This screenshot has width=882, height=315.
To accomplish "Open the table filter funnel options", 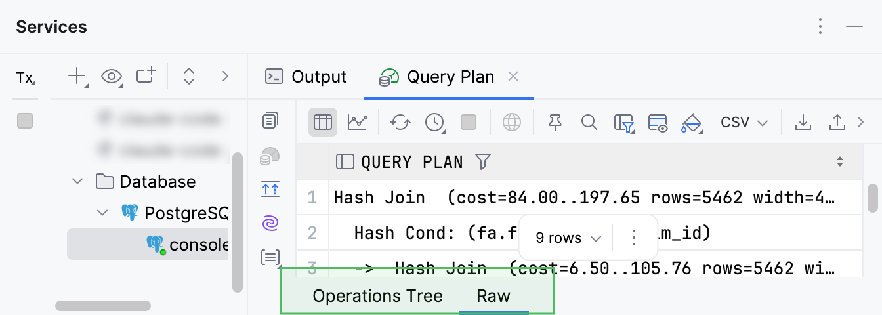I will click(x=624, y=123).
